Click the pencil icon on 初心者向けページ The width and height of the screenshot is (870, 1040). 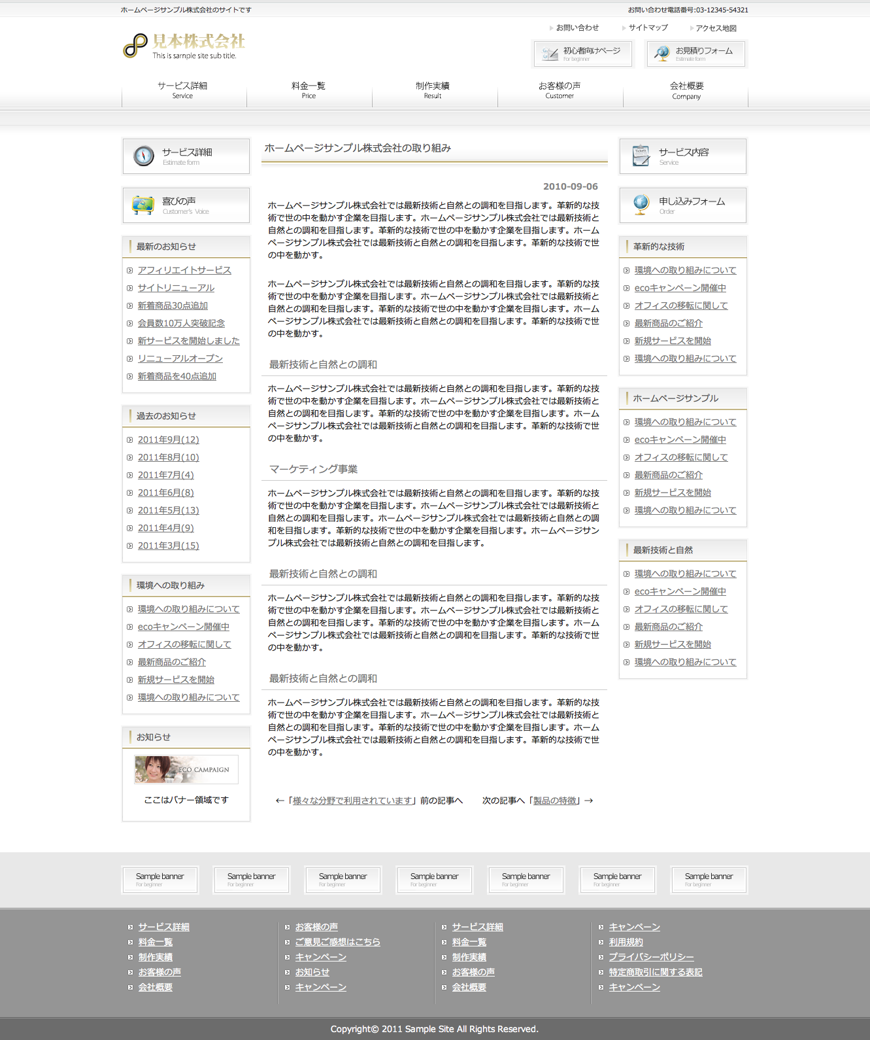(x=551, y=54)
